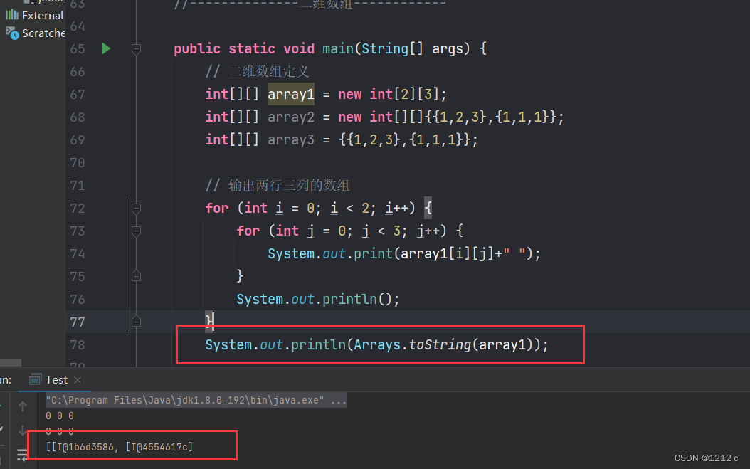Click the [[I@1b6d3586, [I@4554617c] console output
This screenshot has height=469, width=750.
click(x=119, y=447)
